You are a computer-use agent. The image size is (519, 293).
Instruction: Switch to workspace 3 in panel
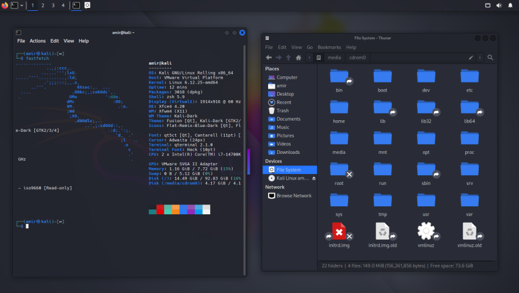53,5
